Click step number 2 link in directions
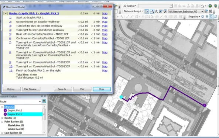Image resolution: width=219 pixels, height=138 pixels. [10, 22]
